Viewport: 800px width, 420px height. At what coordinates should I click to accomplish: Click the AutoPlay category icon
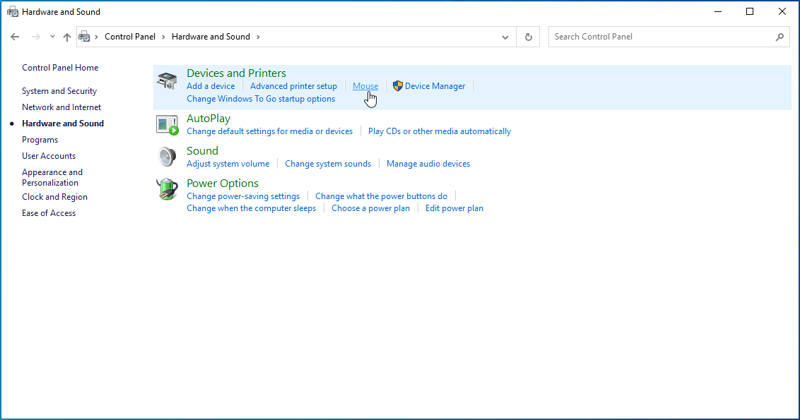tap(167, 124)
